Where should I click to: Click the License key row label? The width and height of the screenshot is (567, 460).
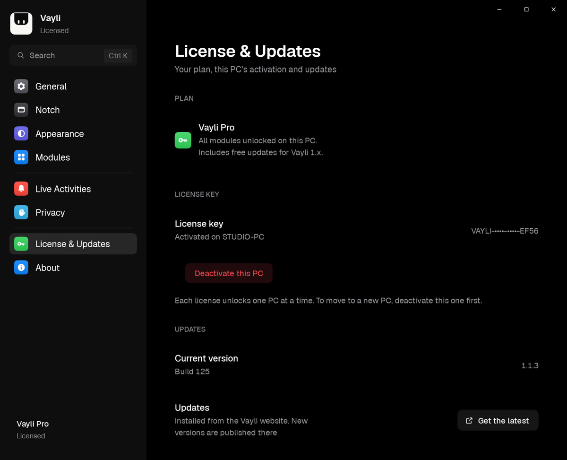pyautogui.click(x=199, y=224)
